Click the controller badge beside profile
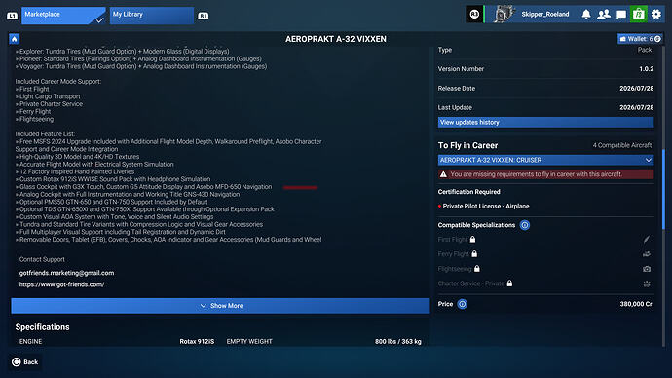 click(474, 15)
